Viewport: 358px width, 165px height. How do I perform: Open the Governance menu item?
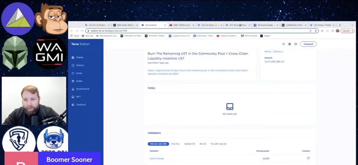(x=83, y=89)
